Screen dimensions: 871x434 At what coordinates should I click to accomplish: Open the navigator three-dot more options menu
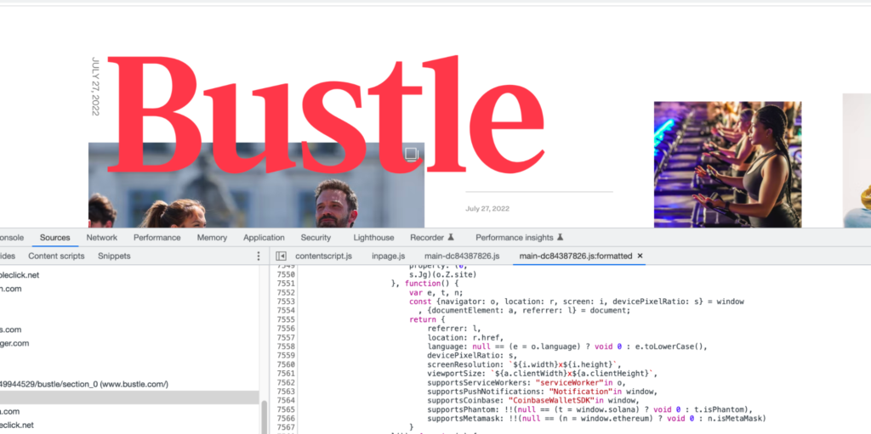tap(259, 256)
